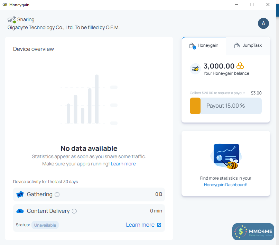
Task: Click the Content Delivery cloud icon
Action: click(20, 211)
